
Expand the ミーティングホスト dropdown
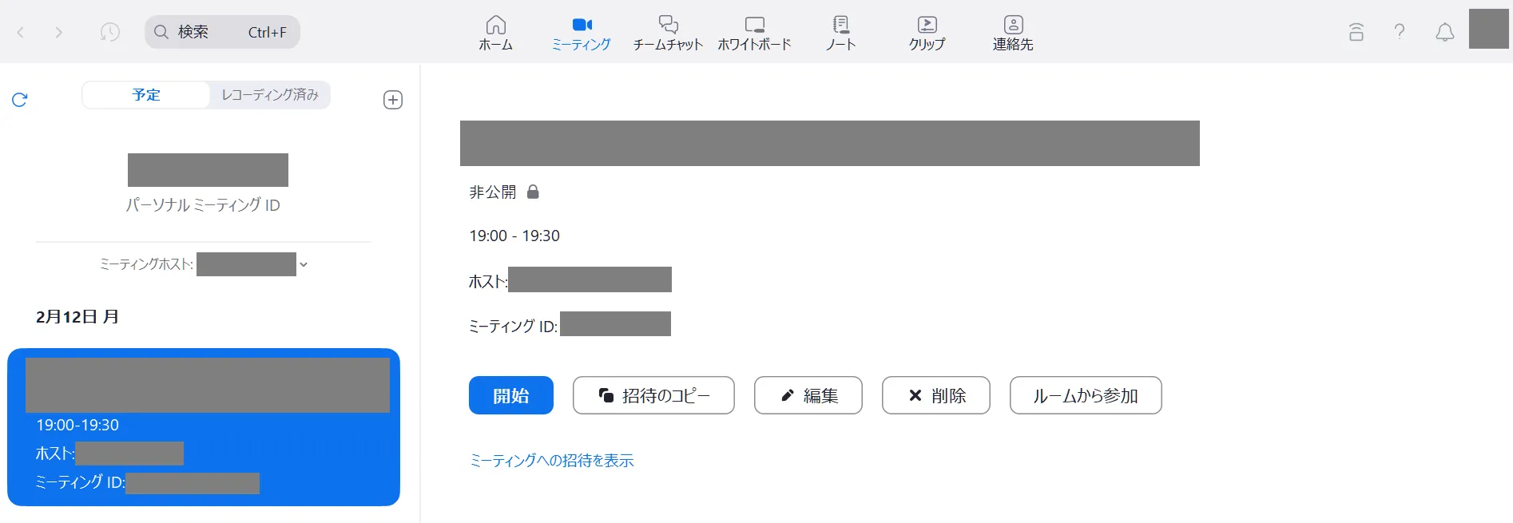pyautogui.click(x=304, y=264)
